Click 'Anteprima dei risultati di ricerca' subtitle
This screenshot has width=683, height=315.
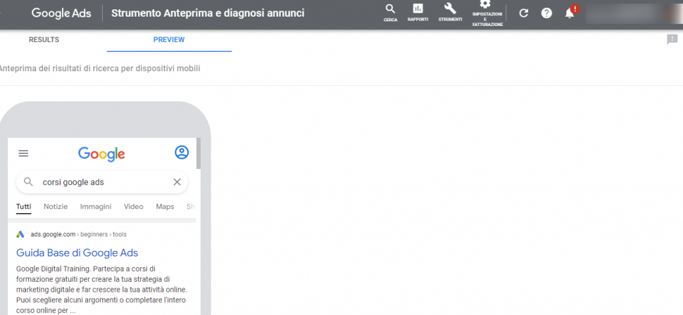click(100, 69)
